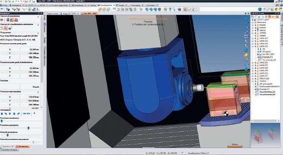Screen dimensions: 283x155
Task: Expand the LAMA 201 folder node
Action: pyautogui.click(x=253, y=38)
